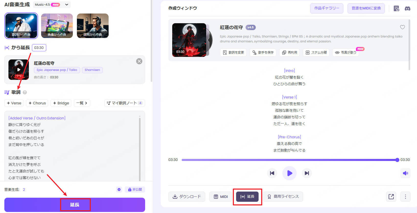Click 音源をMIDIに変換
Viewport: 417px width, 213px height.
click(x=366, y=8)
